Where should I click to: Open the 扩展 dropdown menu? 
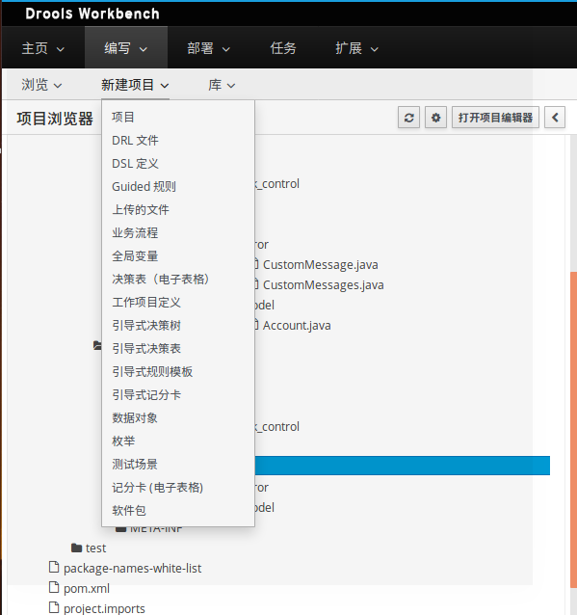(356, 48)
